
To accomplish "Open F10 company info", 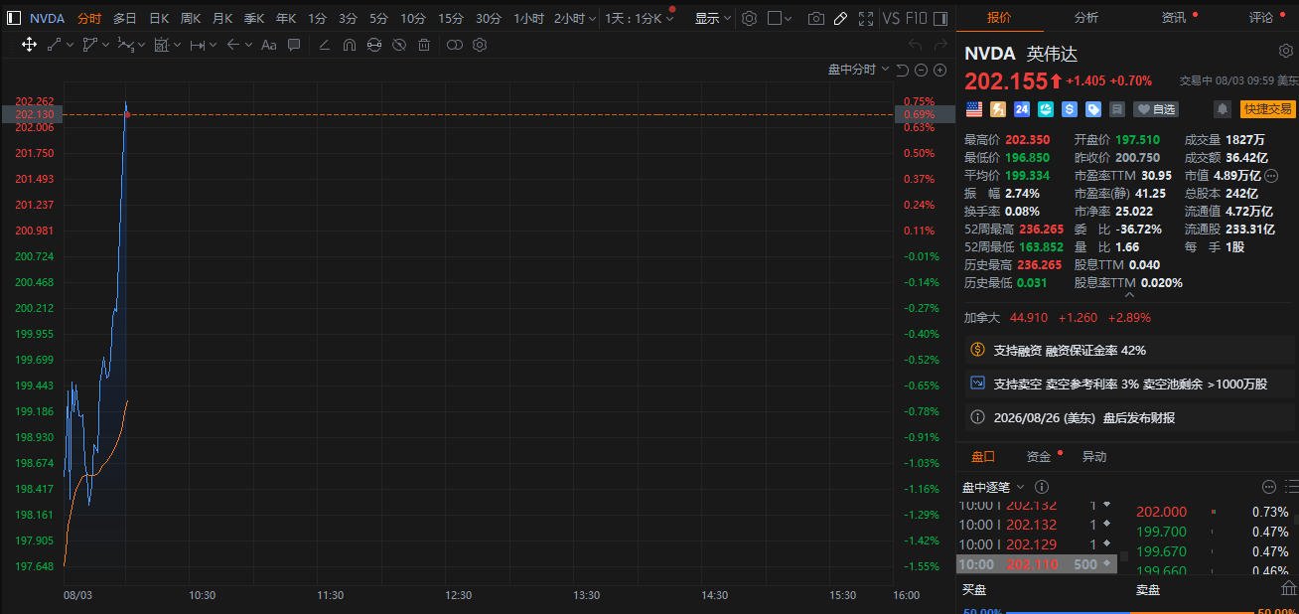I will 918,18.
